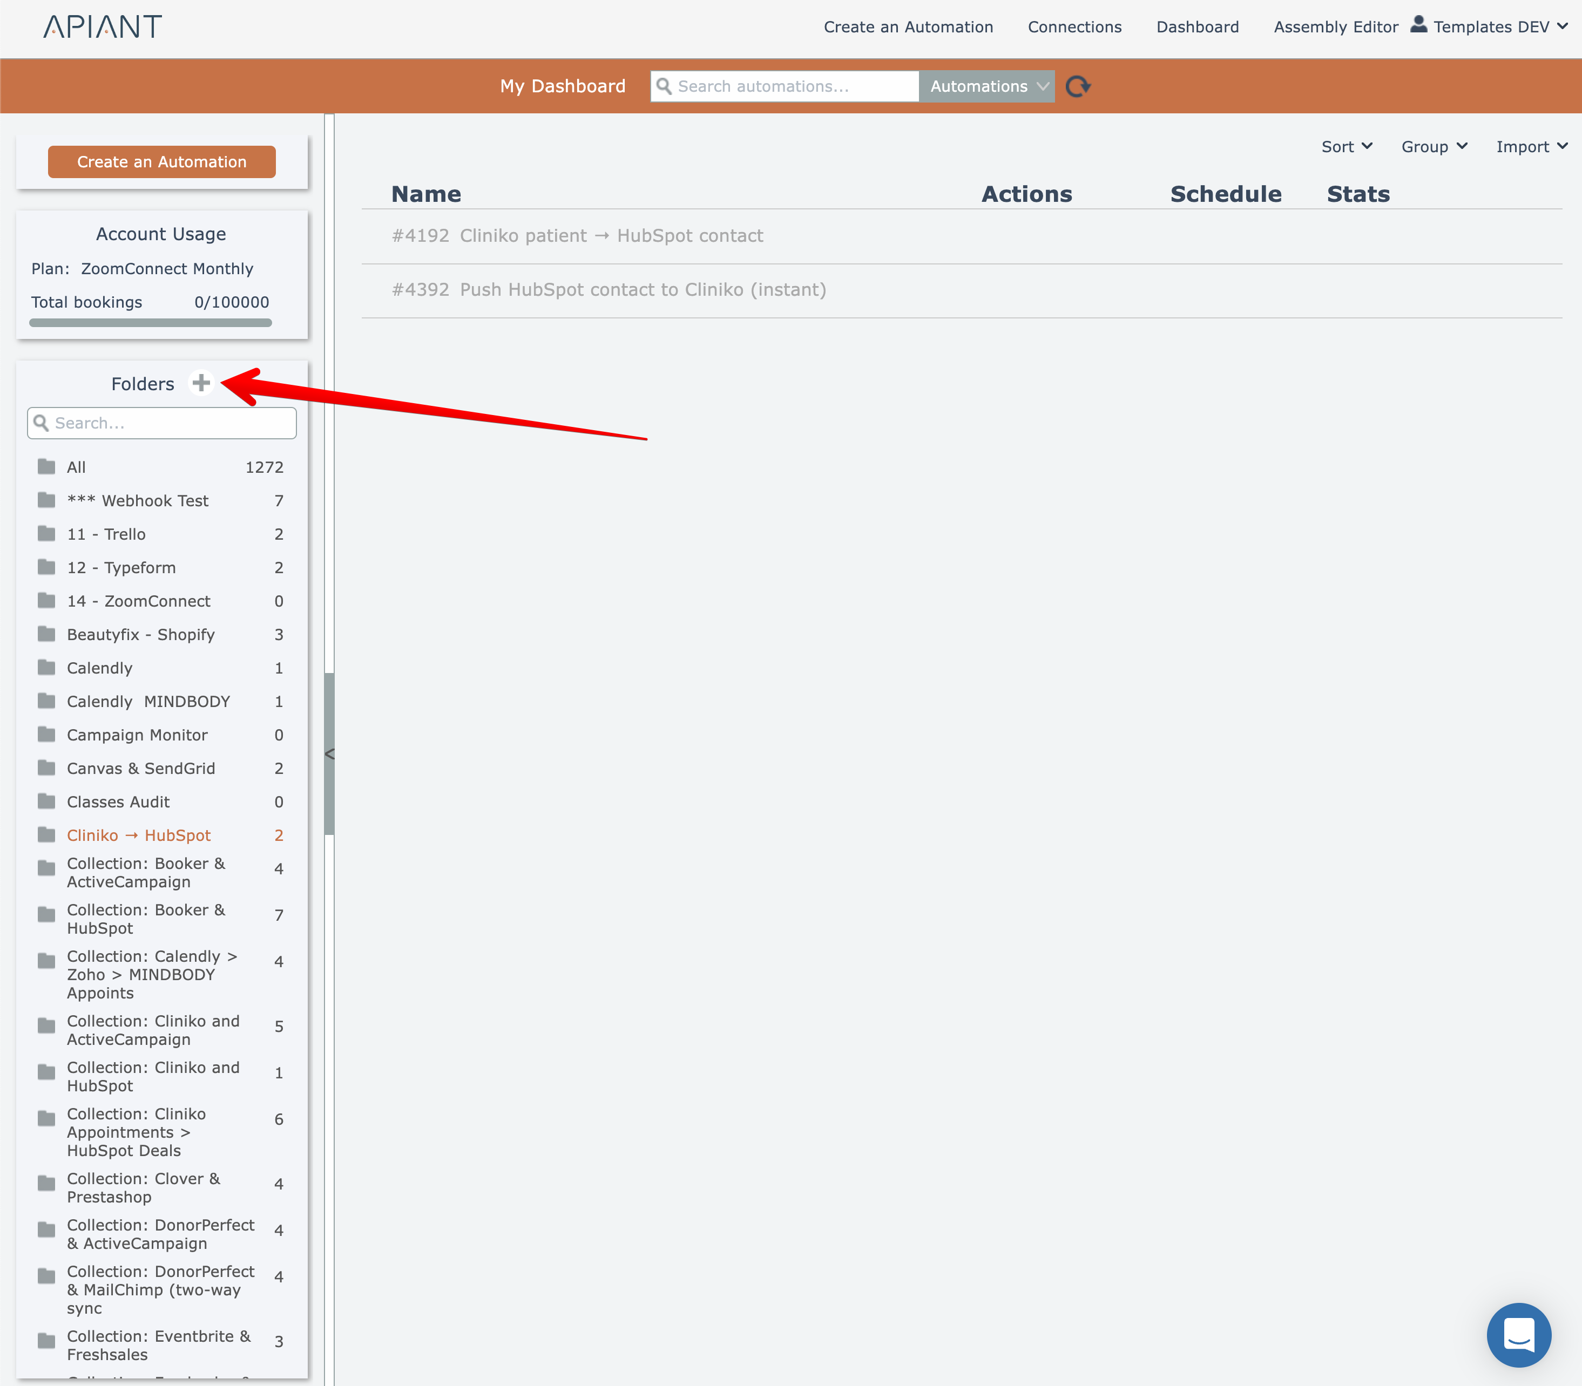Screen dimensions: 1582x1386
Task: Open the Import dropdown menu
Action: [x=1531, y=147]
